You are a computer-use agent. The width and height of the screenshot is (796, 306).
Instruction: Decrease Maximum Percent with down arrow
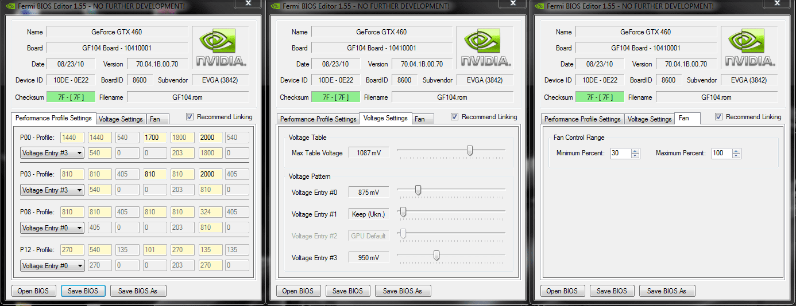(x=736, y=156)
